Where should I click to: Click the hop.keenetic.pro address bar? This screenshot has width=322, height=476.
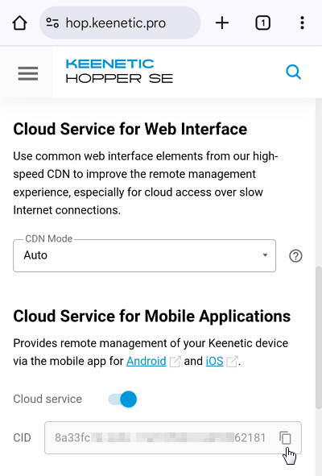[x=120, y=23]
